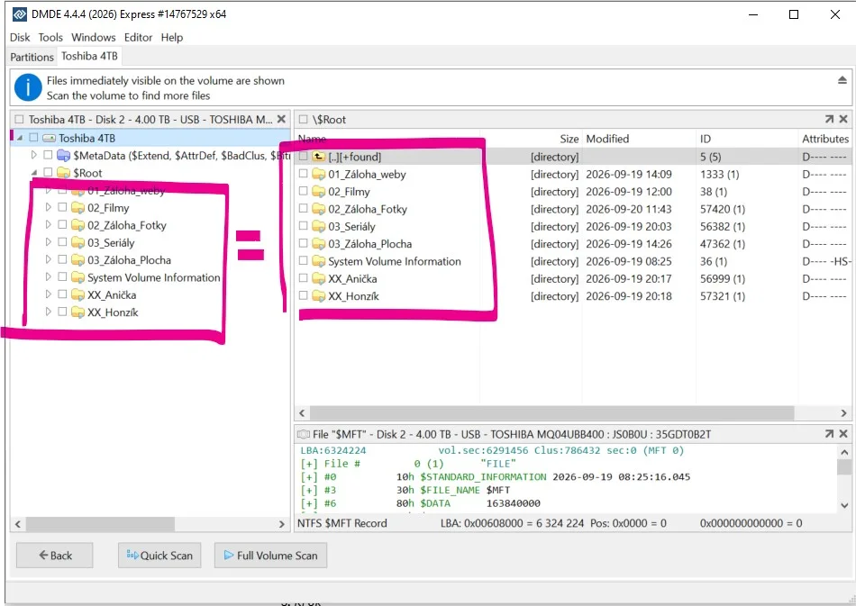Tick the 03_Záloha_Plocha checkbox in the tree

click(x=62, y=259)
